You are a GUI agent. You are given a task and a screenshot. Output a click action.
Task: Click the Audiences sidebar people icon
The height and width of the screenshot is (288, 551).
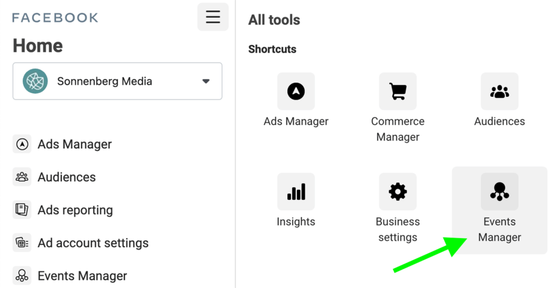(x=22, y=177)
